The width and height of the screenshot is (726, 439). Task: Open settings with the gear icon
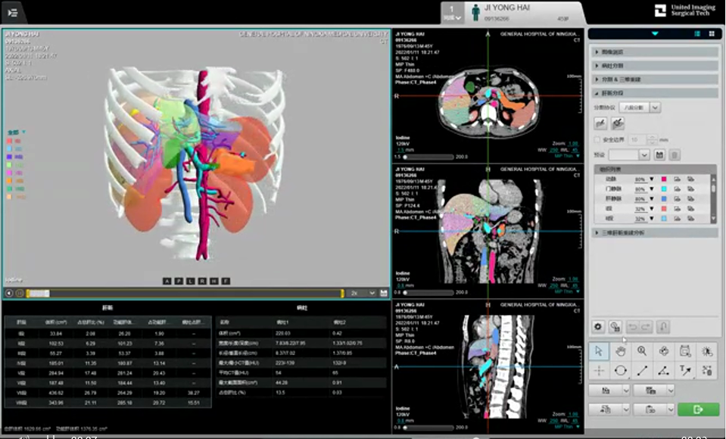pyautogui.click(x=598, y=327)
